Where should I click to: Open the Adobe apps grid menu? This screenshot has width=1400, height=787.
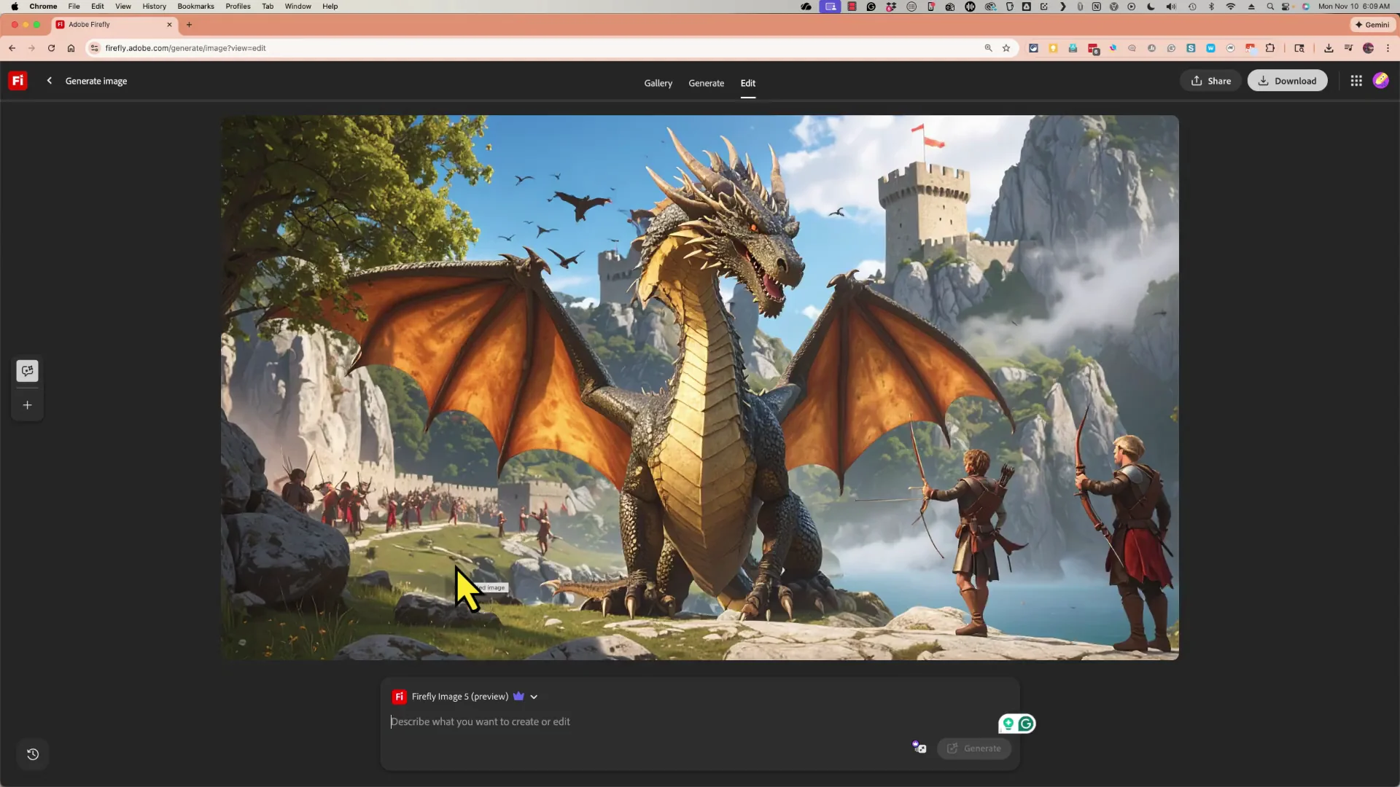(1356, 81)
